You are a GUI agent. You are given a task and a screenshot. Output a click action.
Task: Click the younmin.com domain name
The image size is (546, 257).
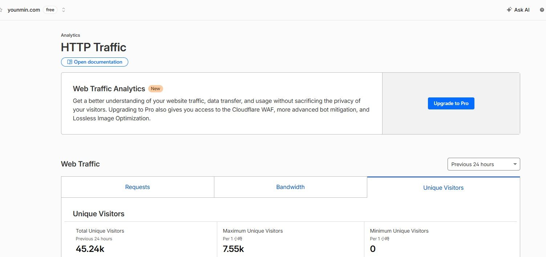point(24,10)
